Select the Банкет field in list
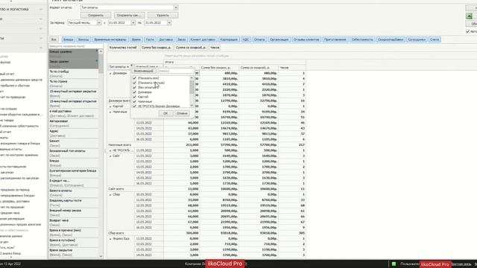Screen dimensions: 477x268 tap(73, 143)
